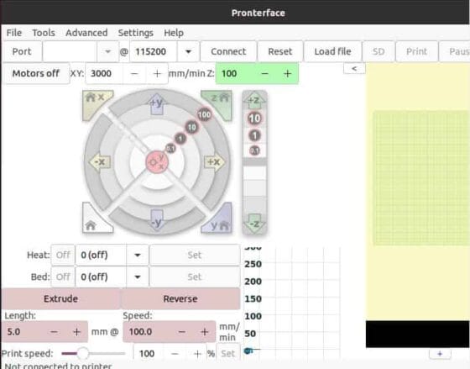This screenshot has width=470, height=369.
Task: Click the SD button
Action: (379, 51)
